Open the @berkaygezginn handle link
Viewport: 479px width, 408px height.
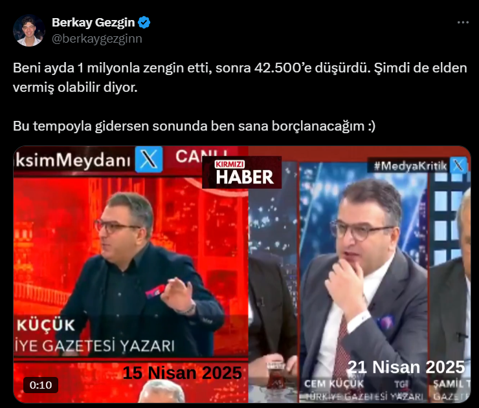(97, 39)
